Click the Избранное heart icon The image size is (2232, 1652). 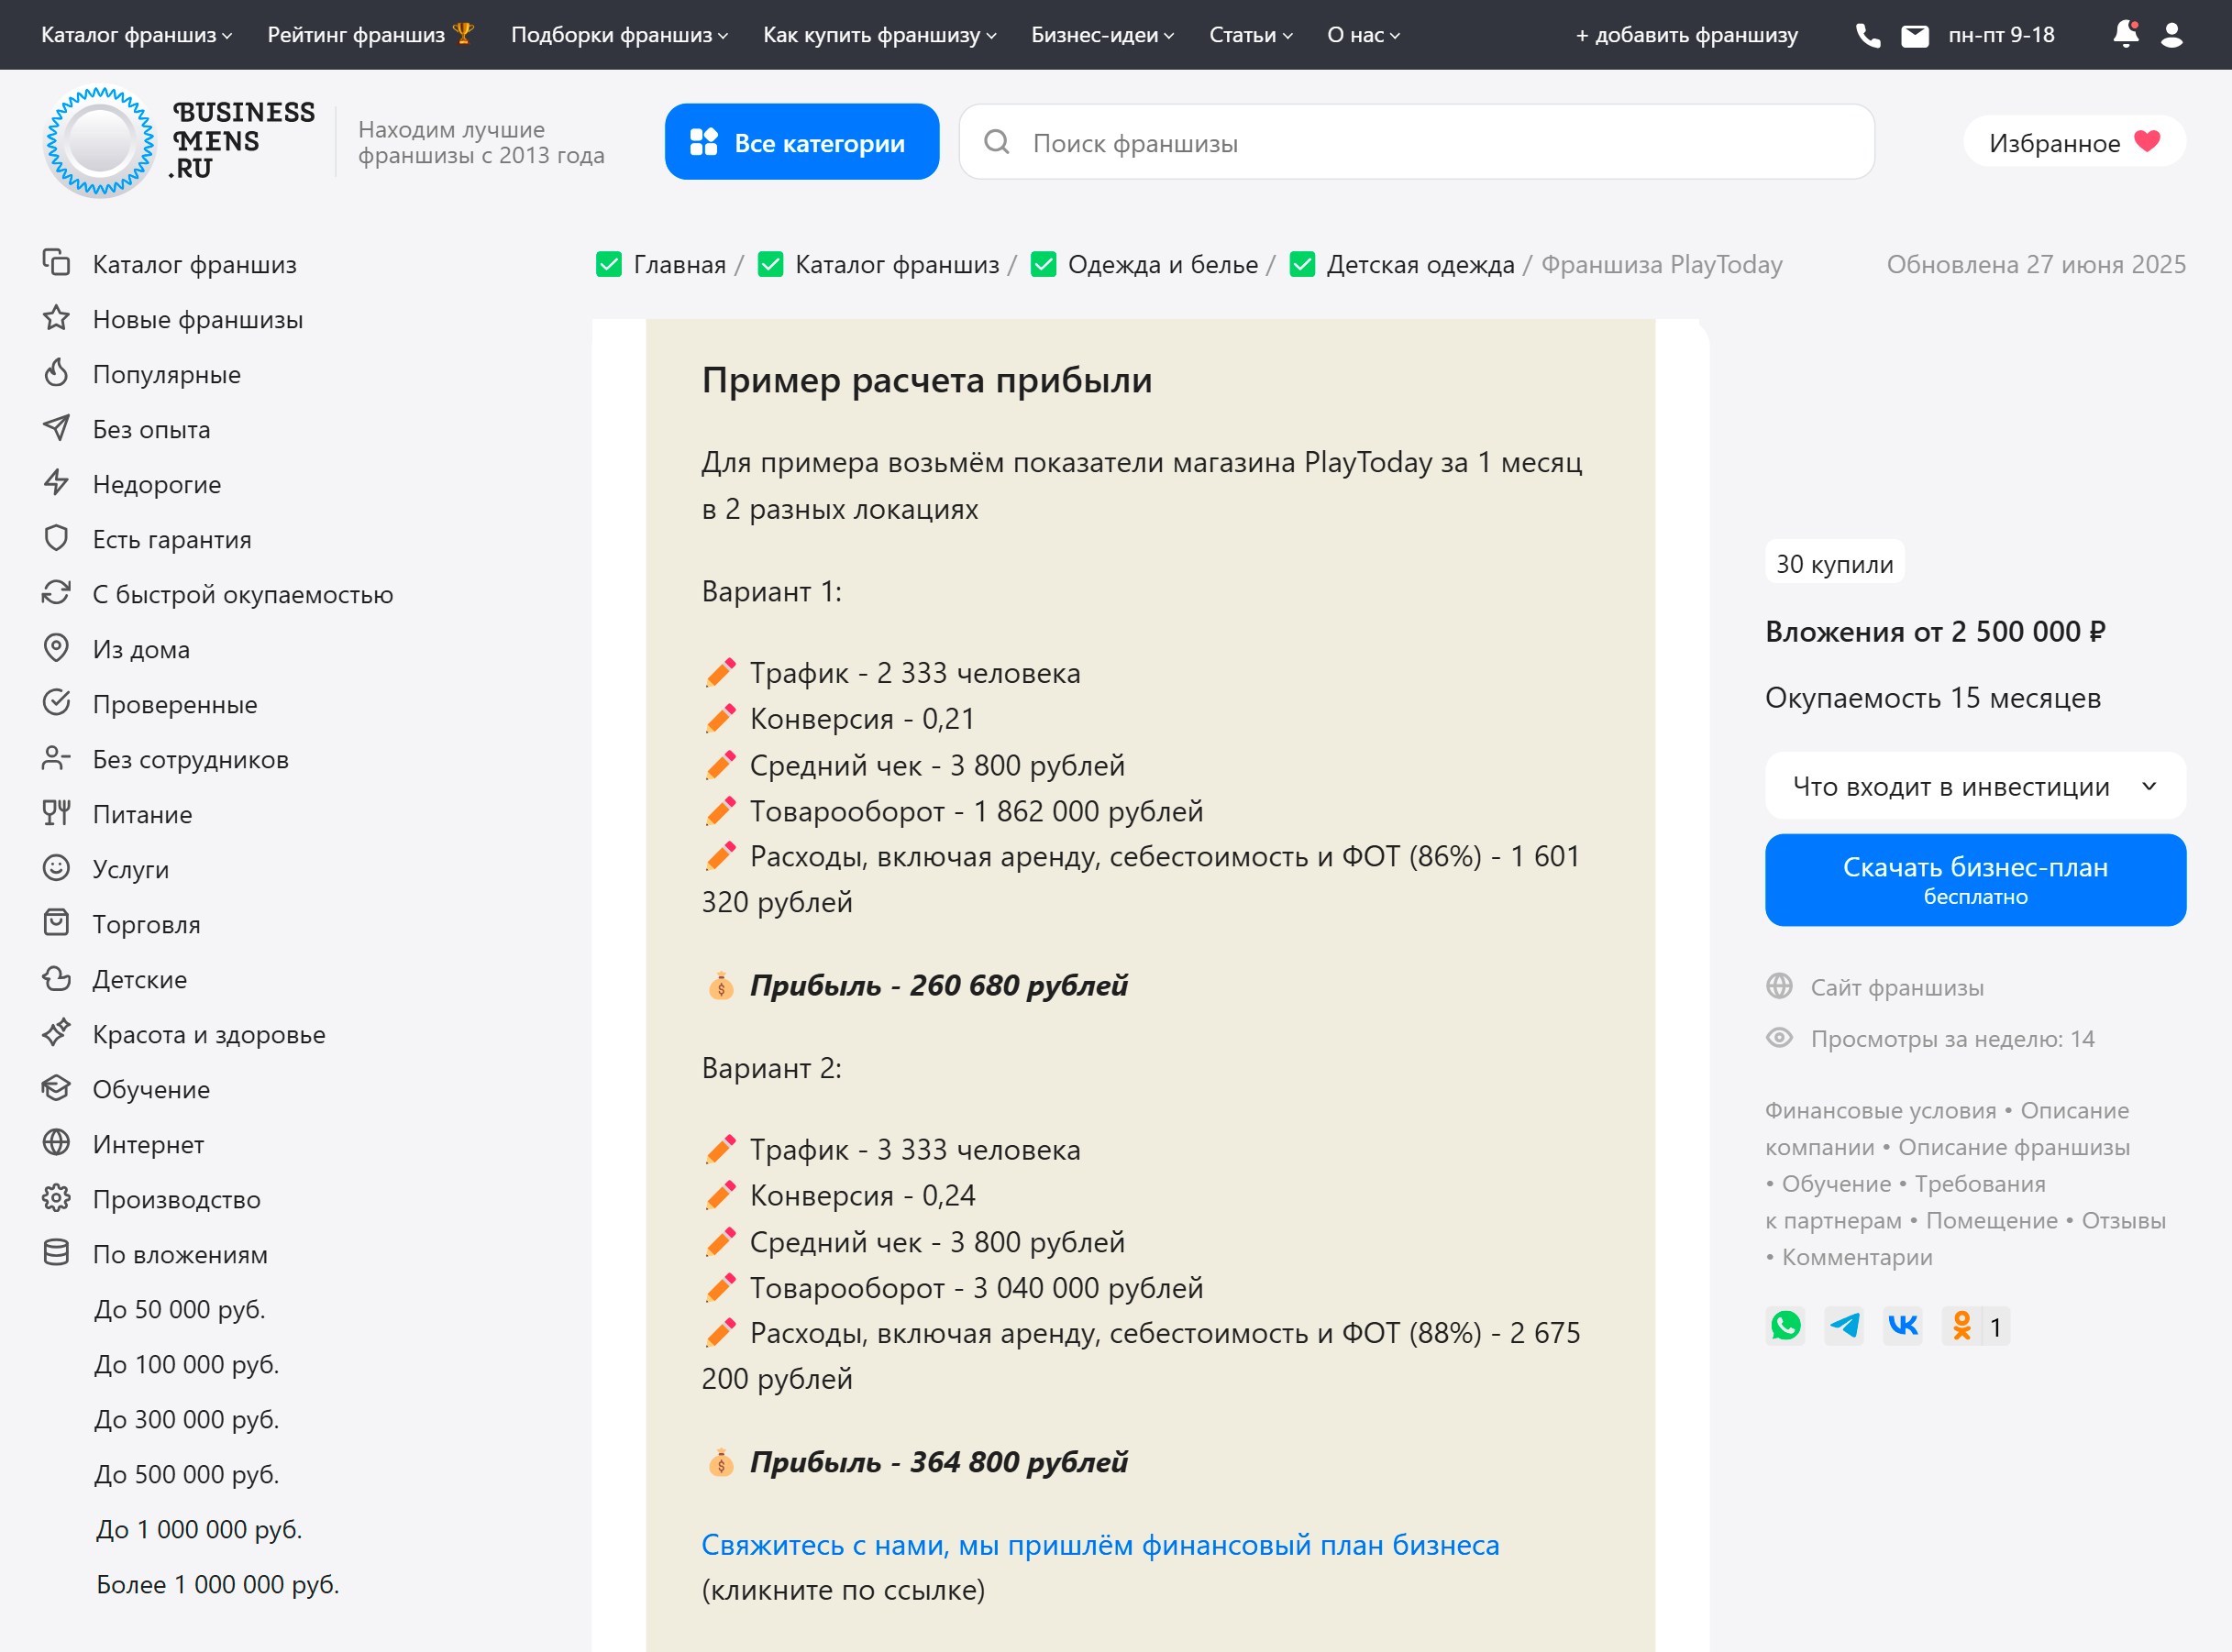tap(2147, 142)
